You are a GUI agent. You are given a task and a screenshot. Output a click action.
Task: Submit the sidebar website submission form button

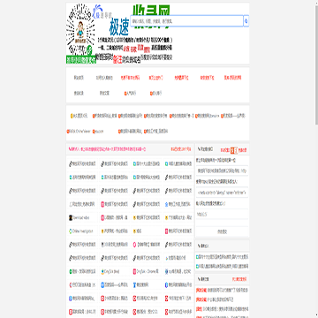(223, 231)
